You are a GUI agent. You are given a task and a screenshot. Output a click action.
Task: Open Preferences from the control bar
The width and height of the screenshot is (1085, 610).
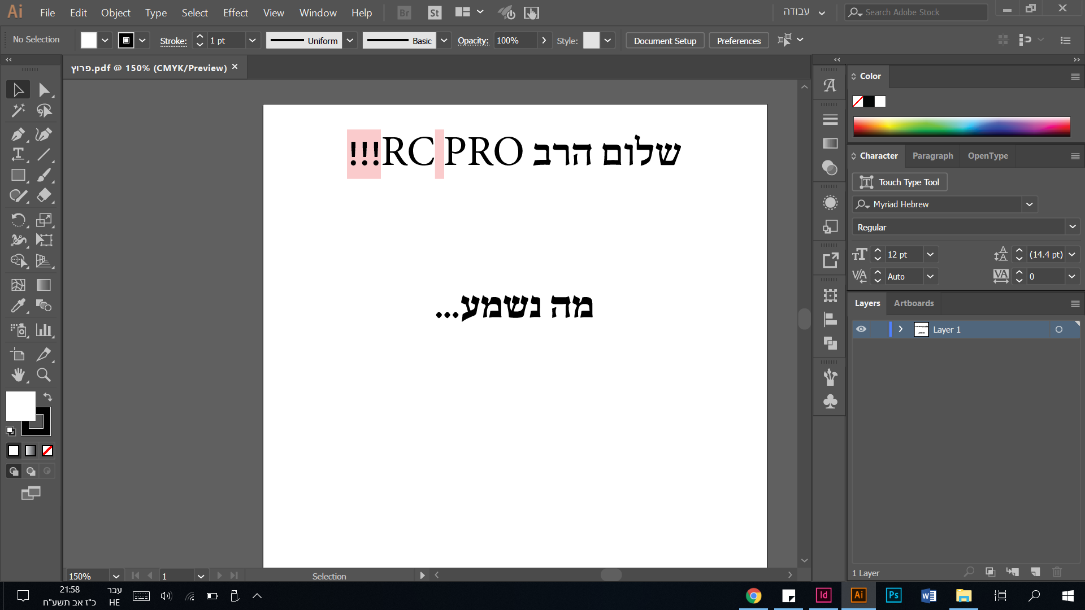(738, 40)
